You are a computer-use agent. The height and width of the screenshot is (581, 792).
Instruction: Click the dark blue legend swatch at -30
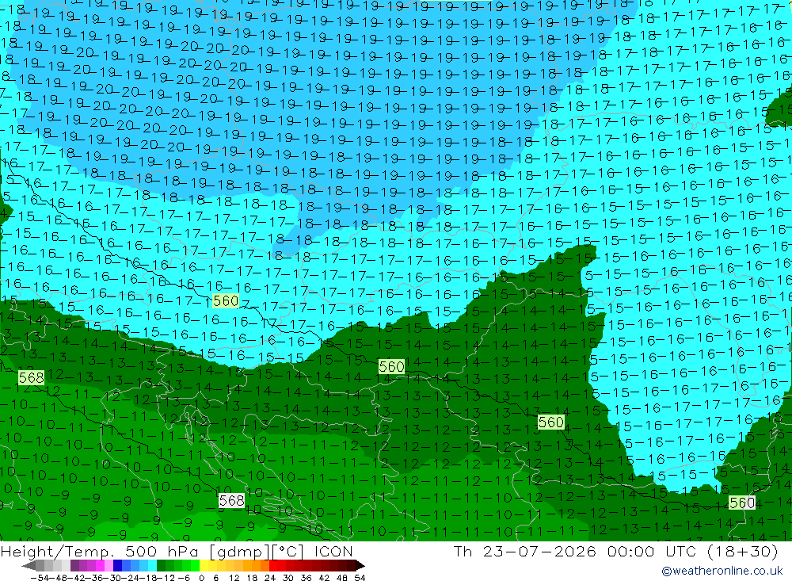tap(118, 565)
